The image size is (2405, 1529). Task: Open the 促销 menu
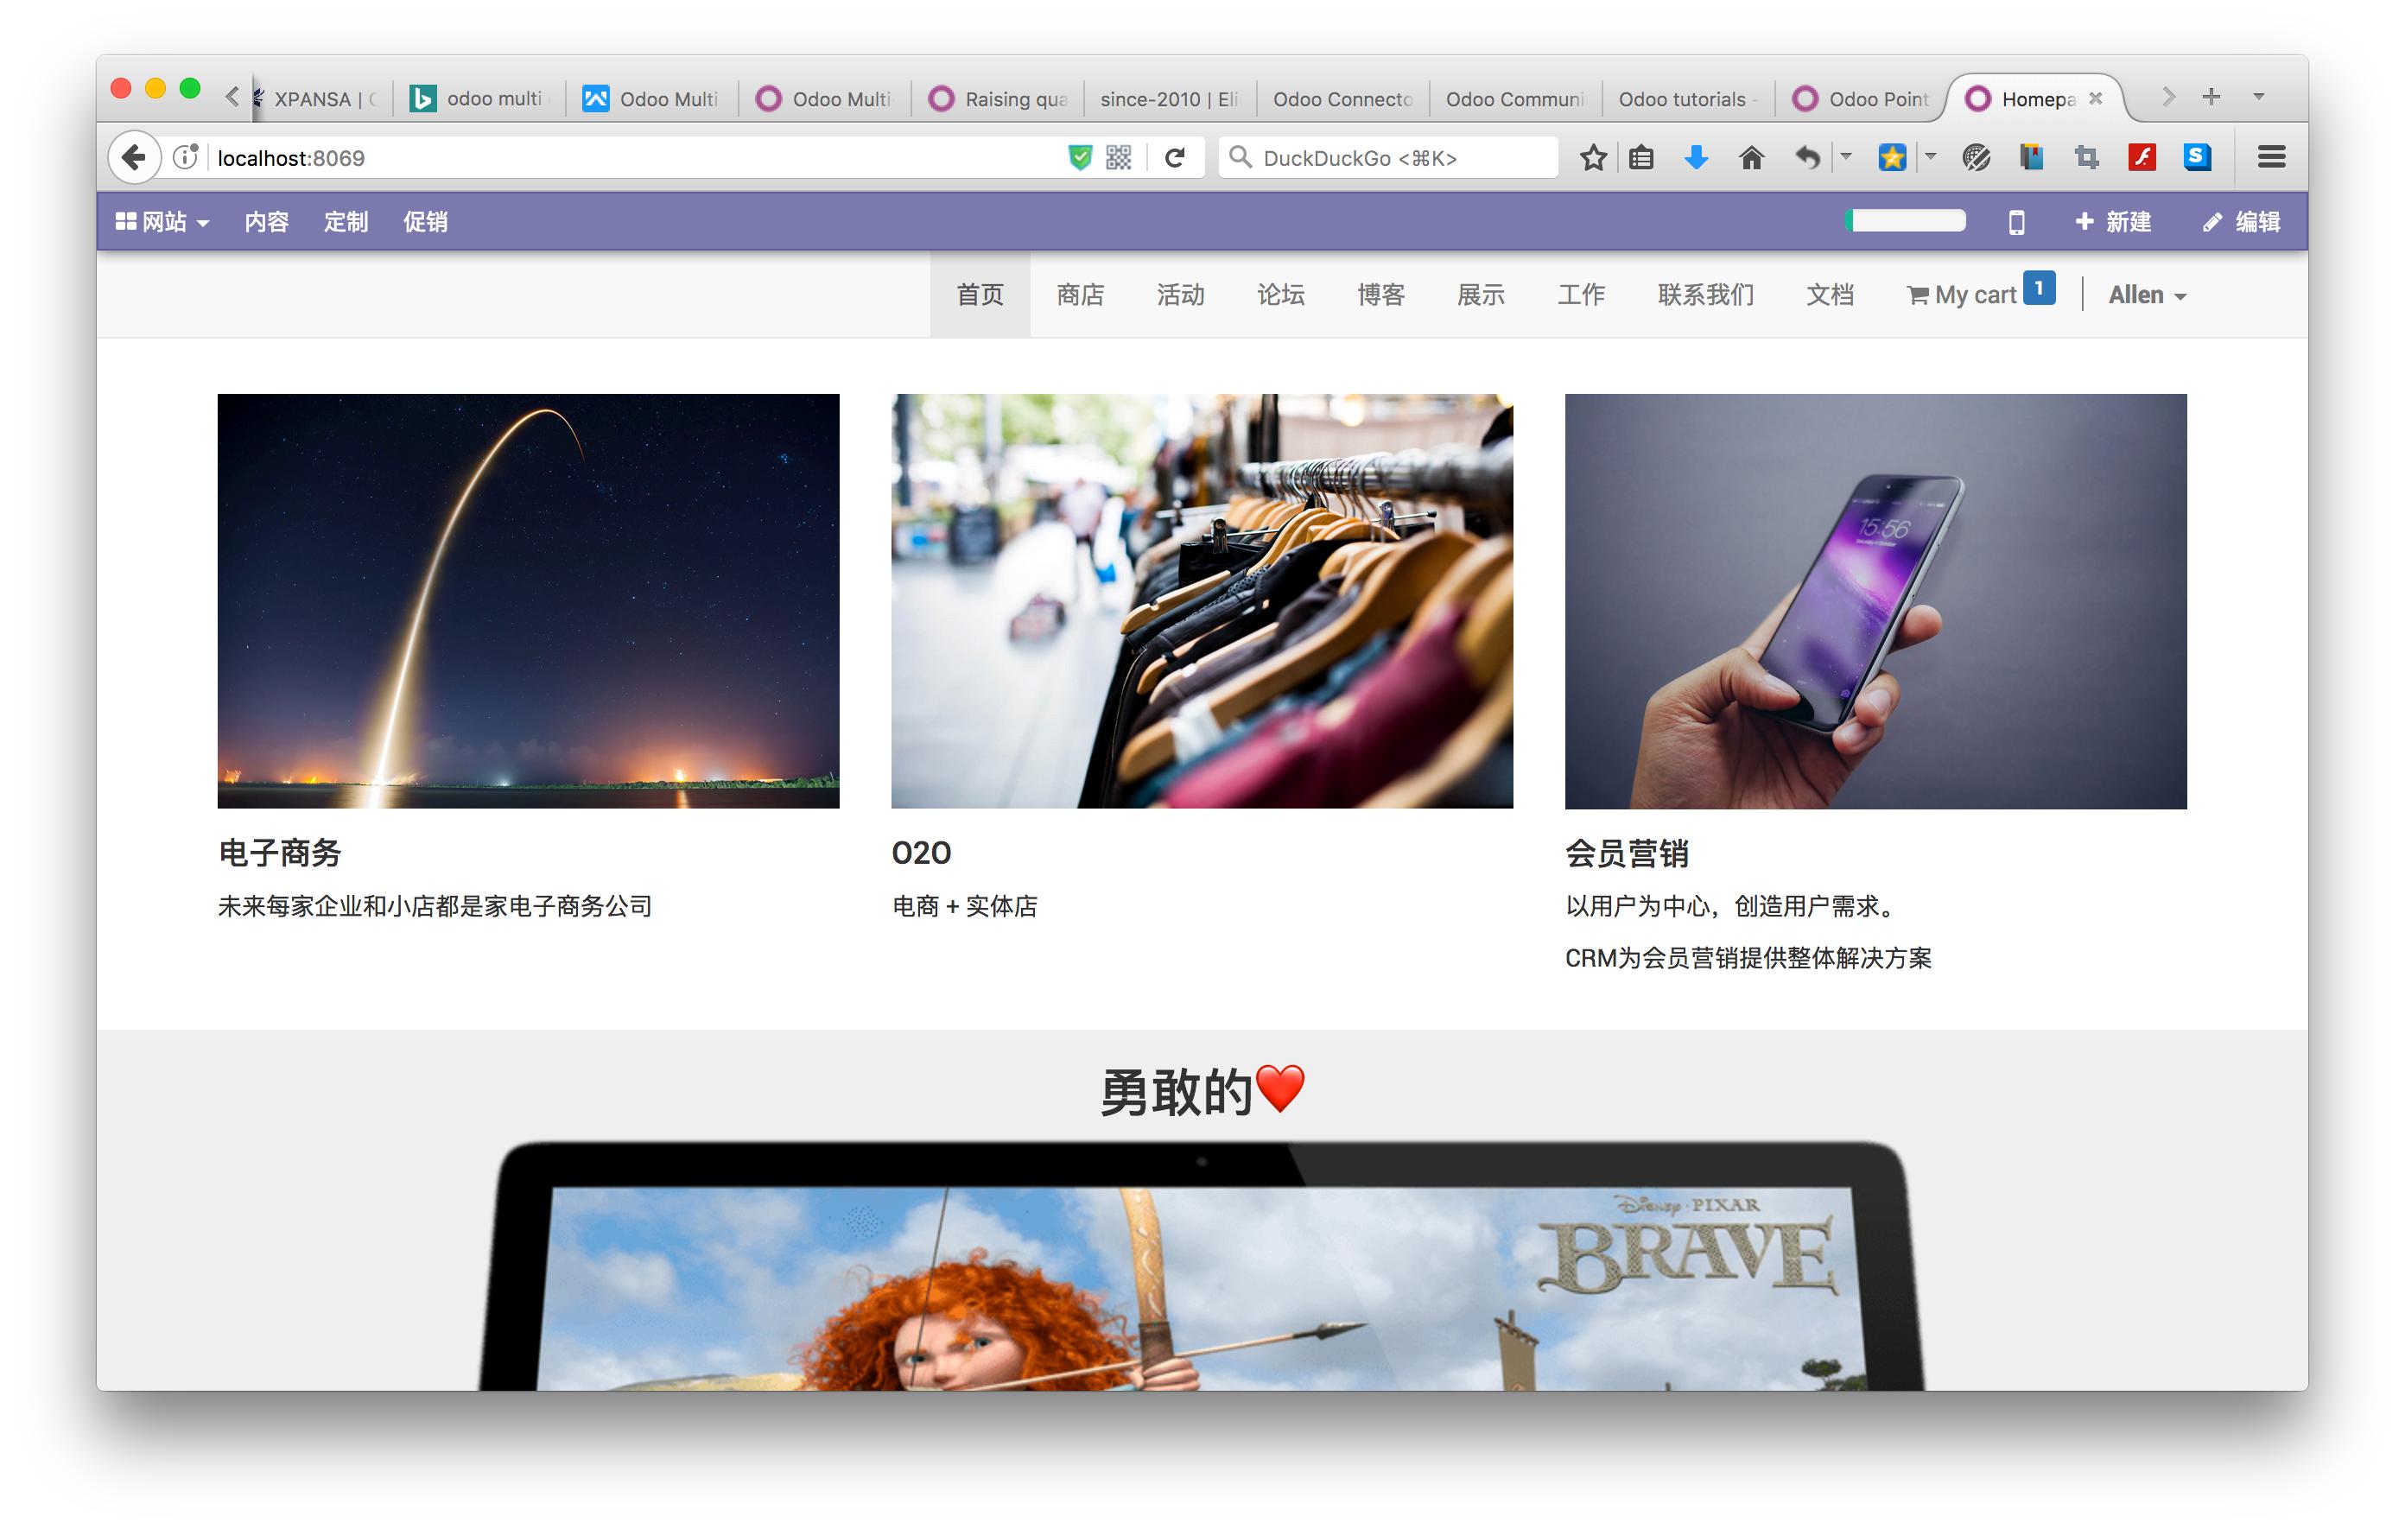[x=424, y=220]
